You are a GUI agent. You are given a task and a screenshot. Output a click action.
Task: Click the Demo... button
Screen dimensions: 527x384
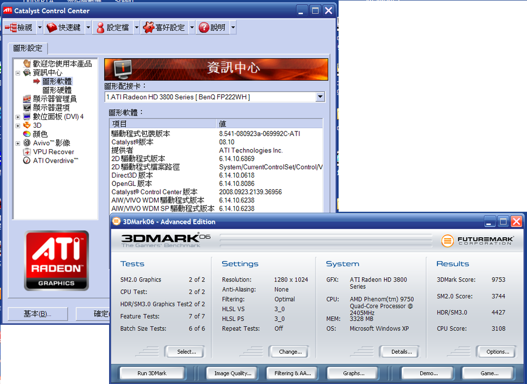coord(429,373)
